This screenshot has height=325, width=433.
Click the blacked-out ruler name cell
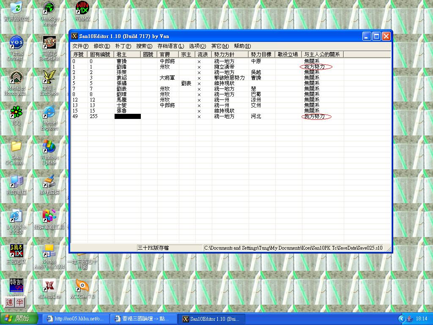tap(128, 116)
